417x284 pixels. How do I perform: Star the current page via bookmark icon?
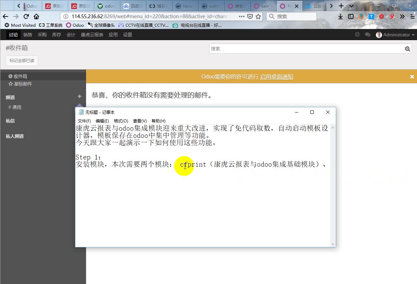(258, 16)
